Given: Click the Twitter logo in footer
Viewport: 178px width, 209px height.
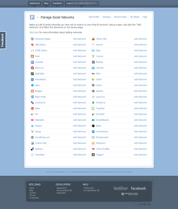Looking at the screenshot, I should 121,188.
